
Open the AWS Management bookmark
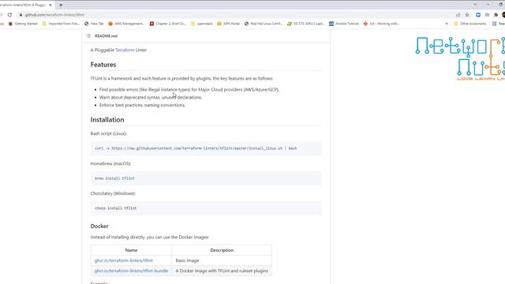[x=126, y=24]
